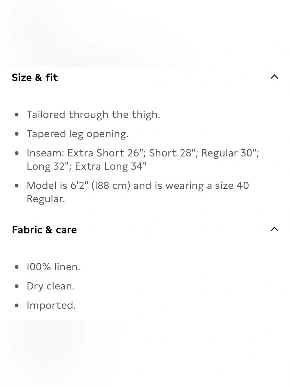Collapse the Size & fit section chevron

[x=274, y=77]
